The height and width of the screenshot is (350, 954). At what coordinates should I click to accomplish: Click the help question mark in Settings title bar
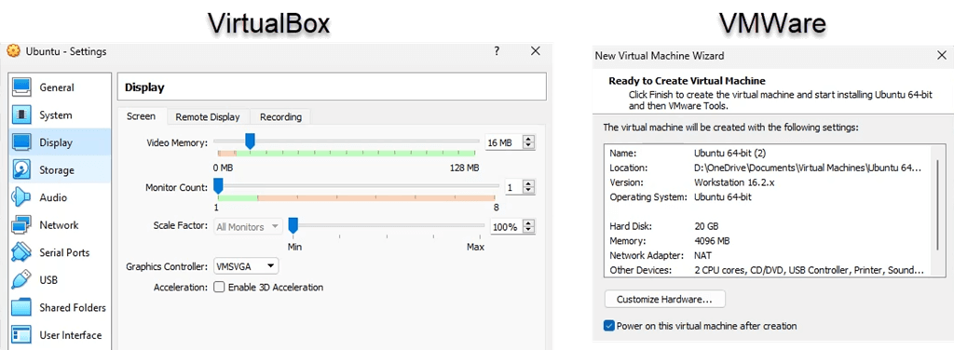pos(497,51)
